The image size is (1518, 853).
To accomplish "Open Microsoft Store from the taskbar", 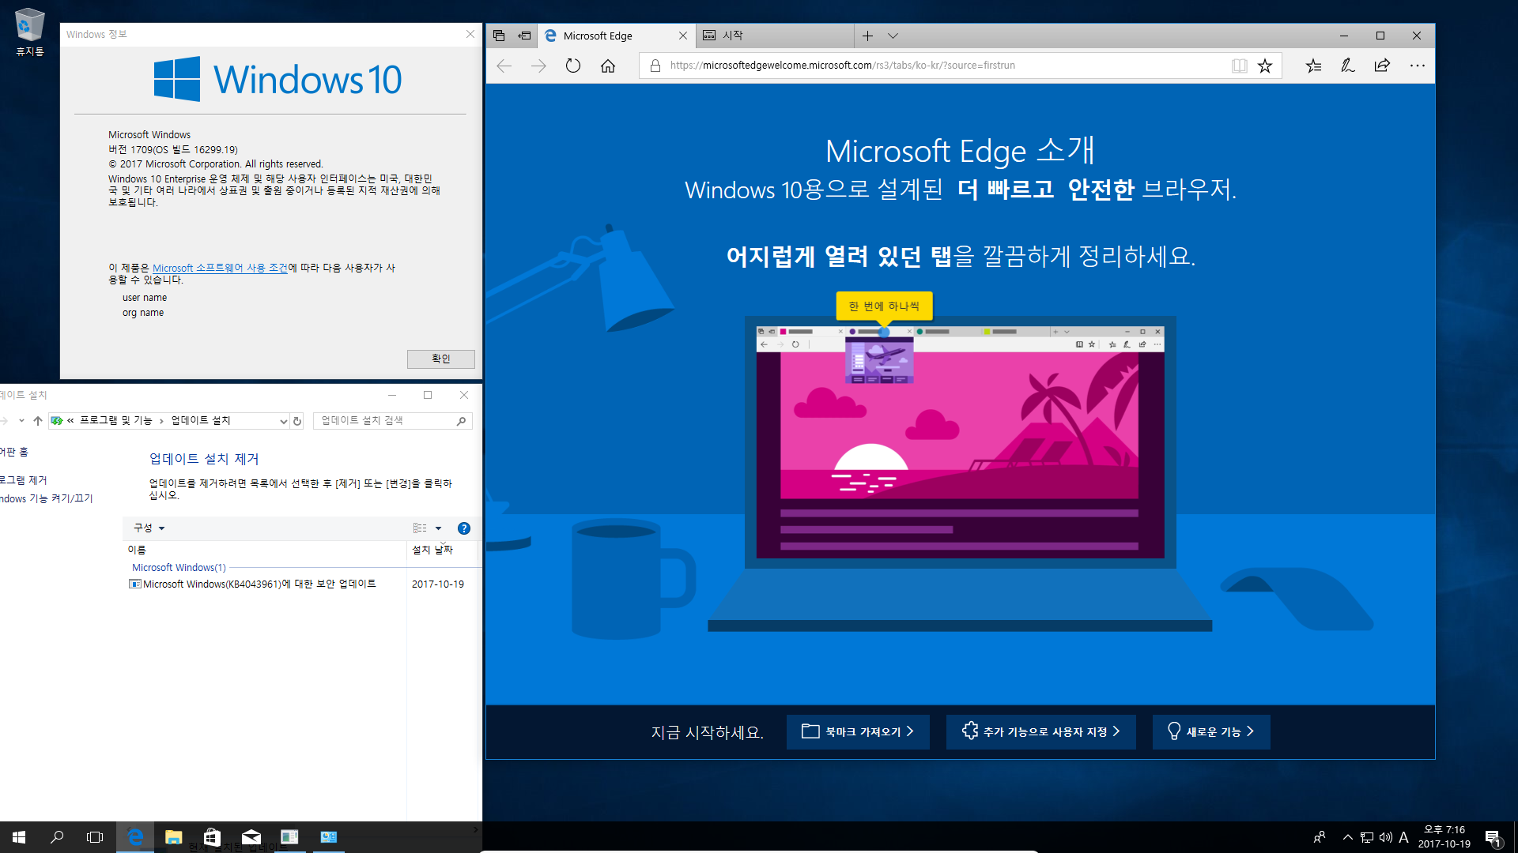I will [212, 837].
